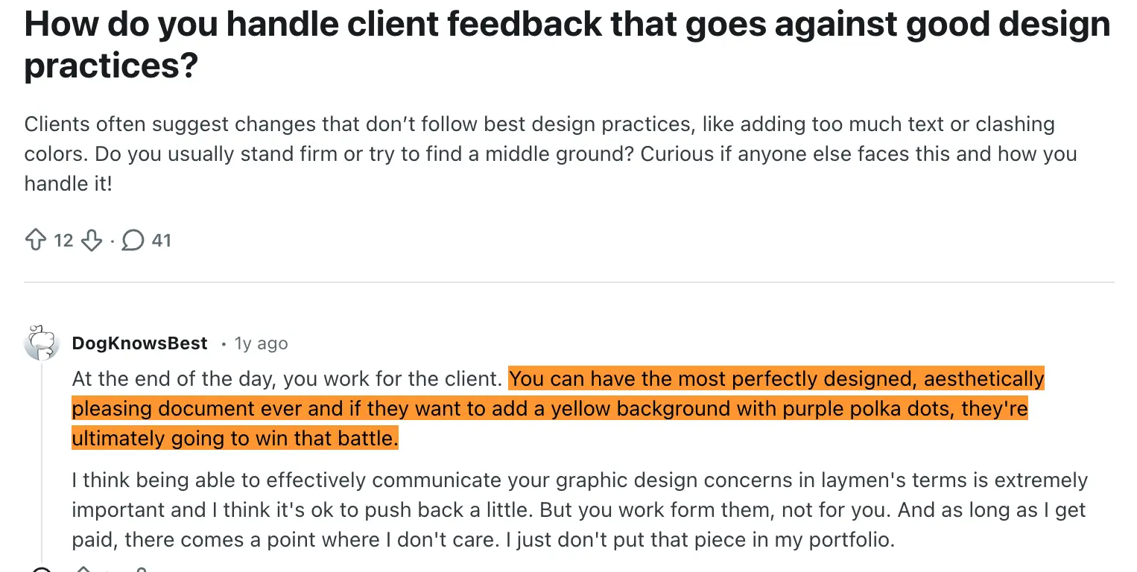
Task: Upvote the post using the up arrow icon
Action: tap(35, 240)
